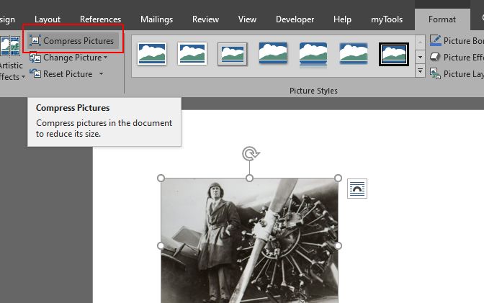484x303 pixels.
Task: Expand the Change Picture dropdown
Action: 105,58
